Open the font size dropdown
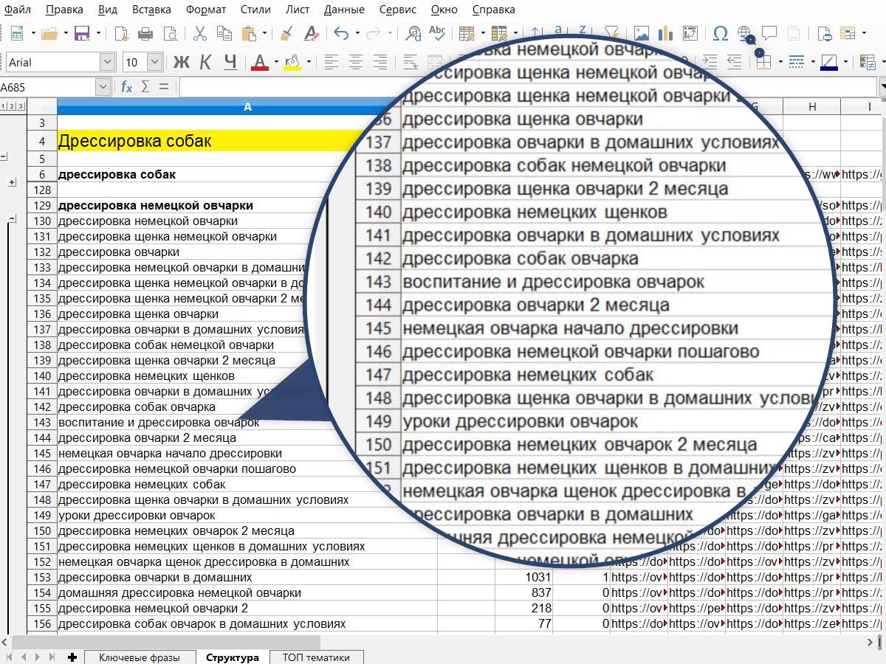The width and height of the screenshot is (886, 664). tap(155, 62)
